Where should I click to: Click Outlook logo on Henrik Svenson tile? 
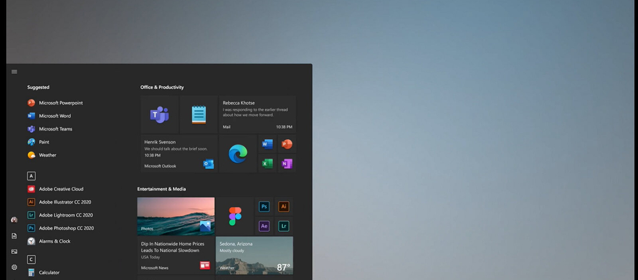208,164
